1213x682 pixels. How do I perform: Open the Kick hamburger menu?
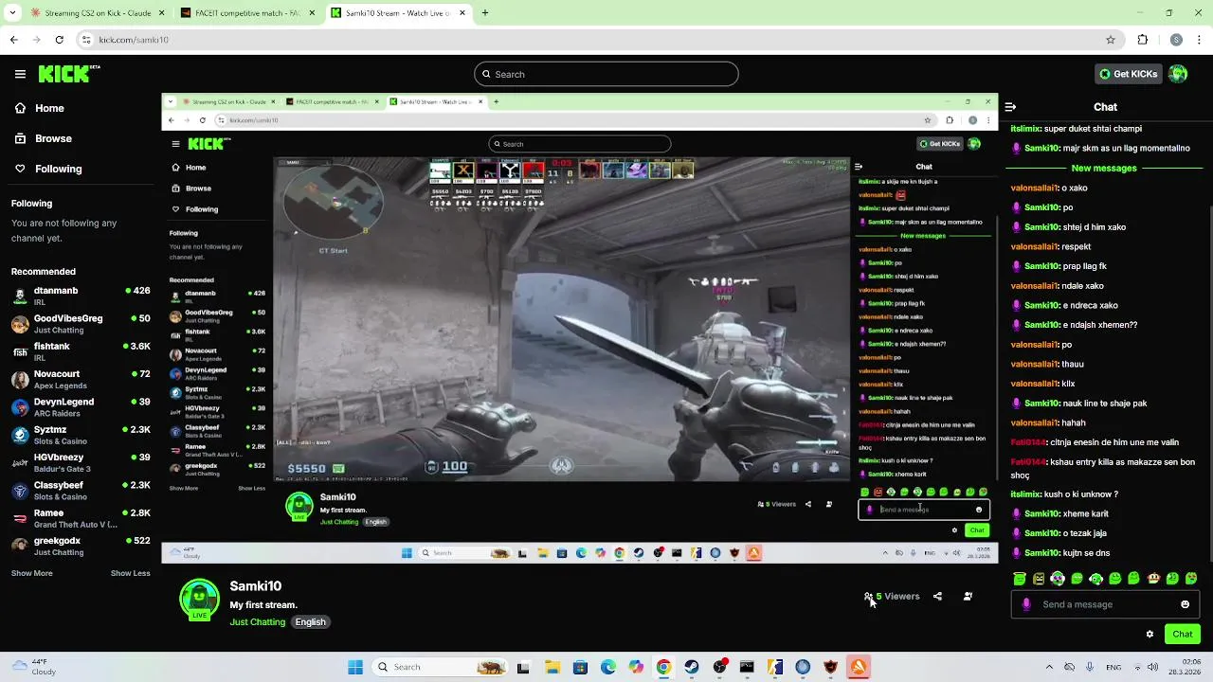[20, 74]
